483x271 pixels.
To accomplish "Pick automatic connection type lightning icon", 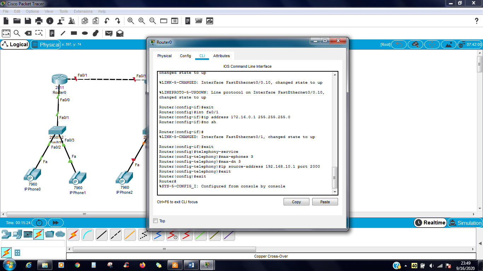I will coord(74,235).
